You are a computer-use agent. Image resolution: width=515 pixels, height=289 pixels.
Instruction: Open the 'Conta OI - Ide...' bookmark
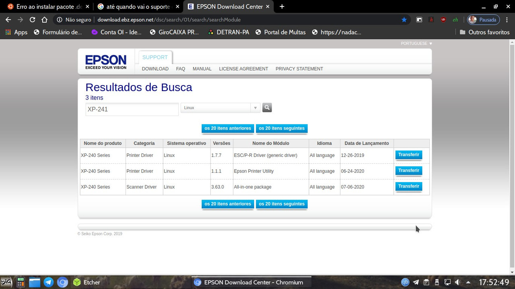pyautogui.click(x=117, y=32)
